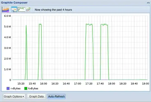Click the 17:40 time axis label
Screen dimensions: 151x102
(x=100, y=84)
